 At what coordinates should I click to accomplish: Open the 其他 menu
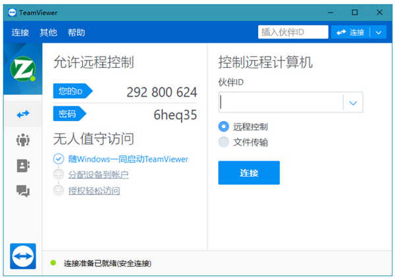coord(48,32)
